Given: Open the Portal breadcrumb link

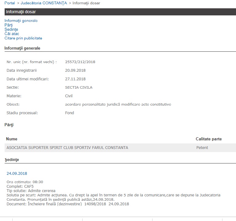Looking at the screenshot, I should (10, 3).
